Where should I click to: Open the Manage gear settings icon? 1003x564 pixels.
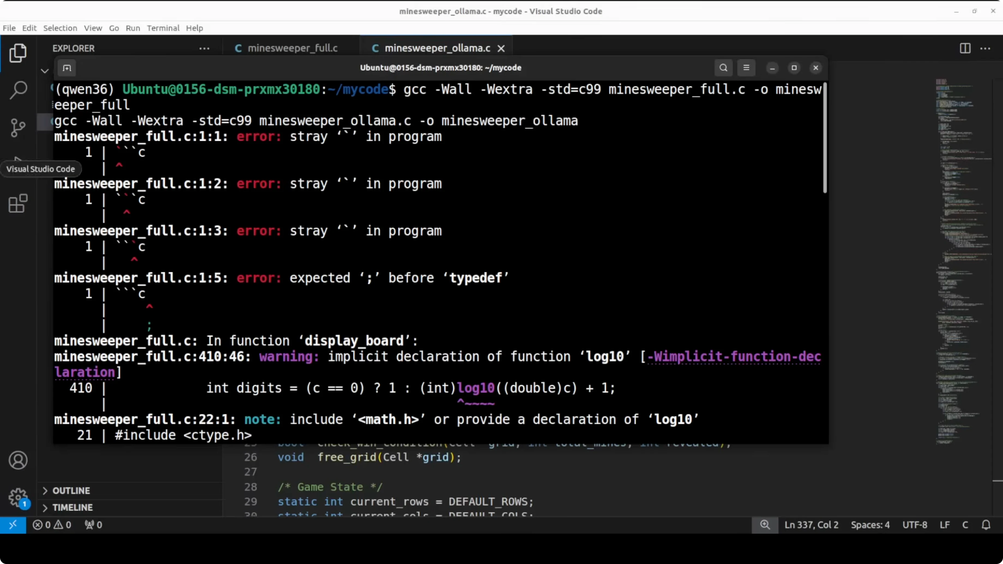tap(18, 497)
